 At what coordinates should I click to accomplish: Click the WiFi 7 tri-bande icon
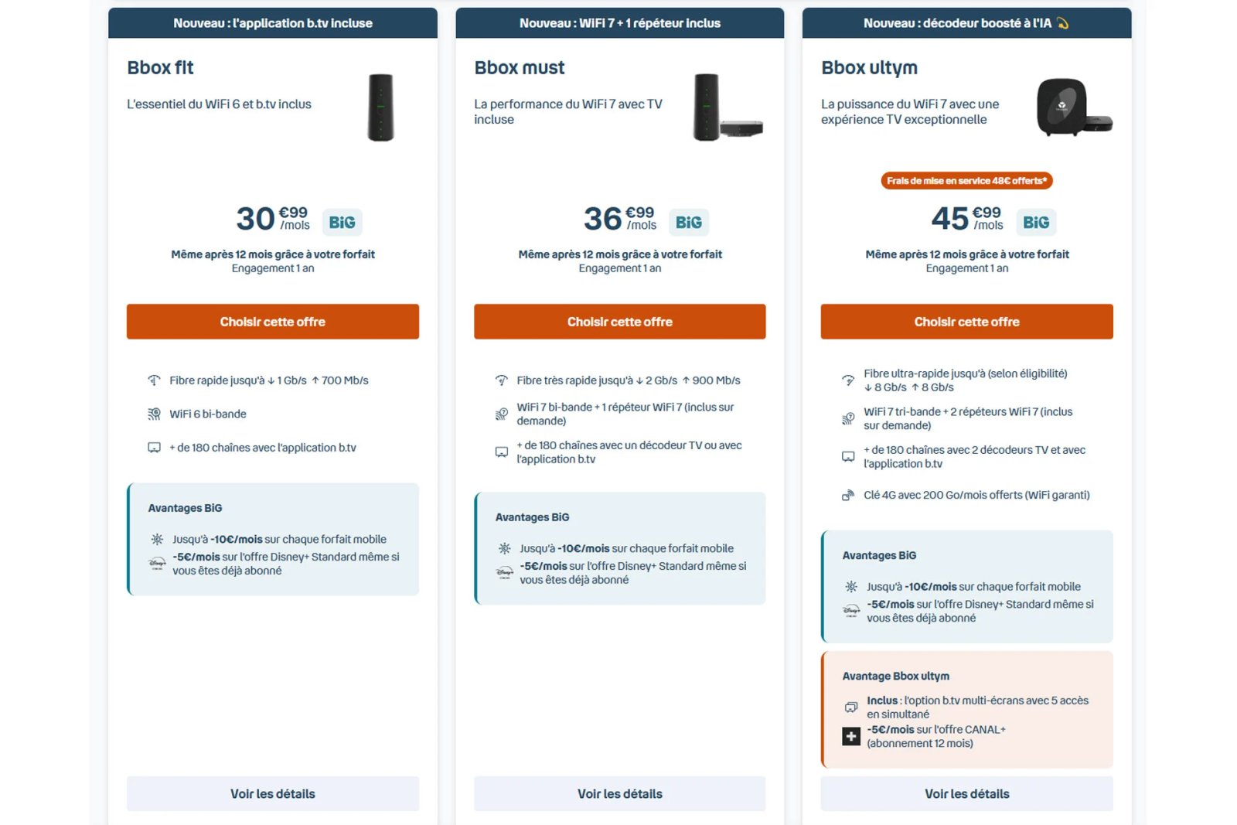tap(848, 419)
